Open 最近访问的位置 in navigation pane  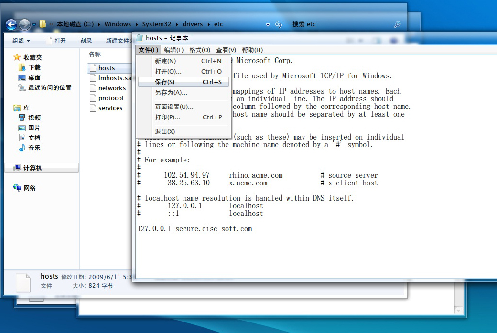point(45,88)
